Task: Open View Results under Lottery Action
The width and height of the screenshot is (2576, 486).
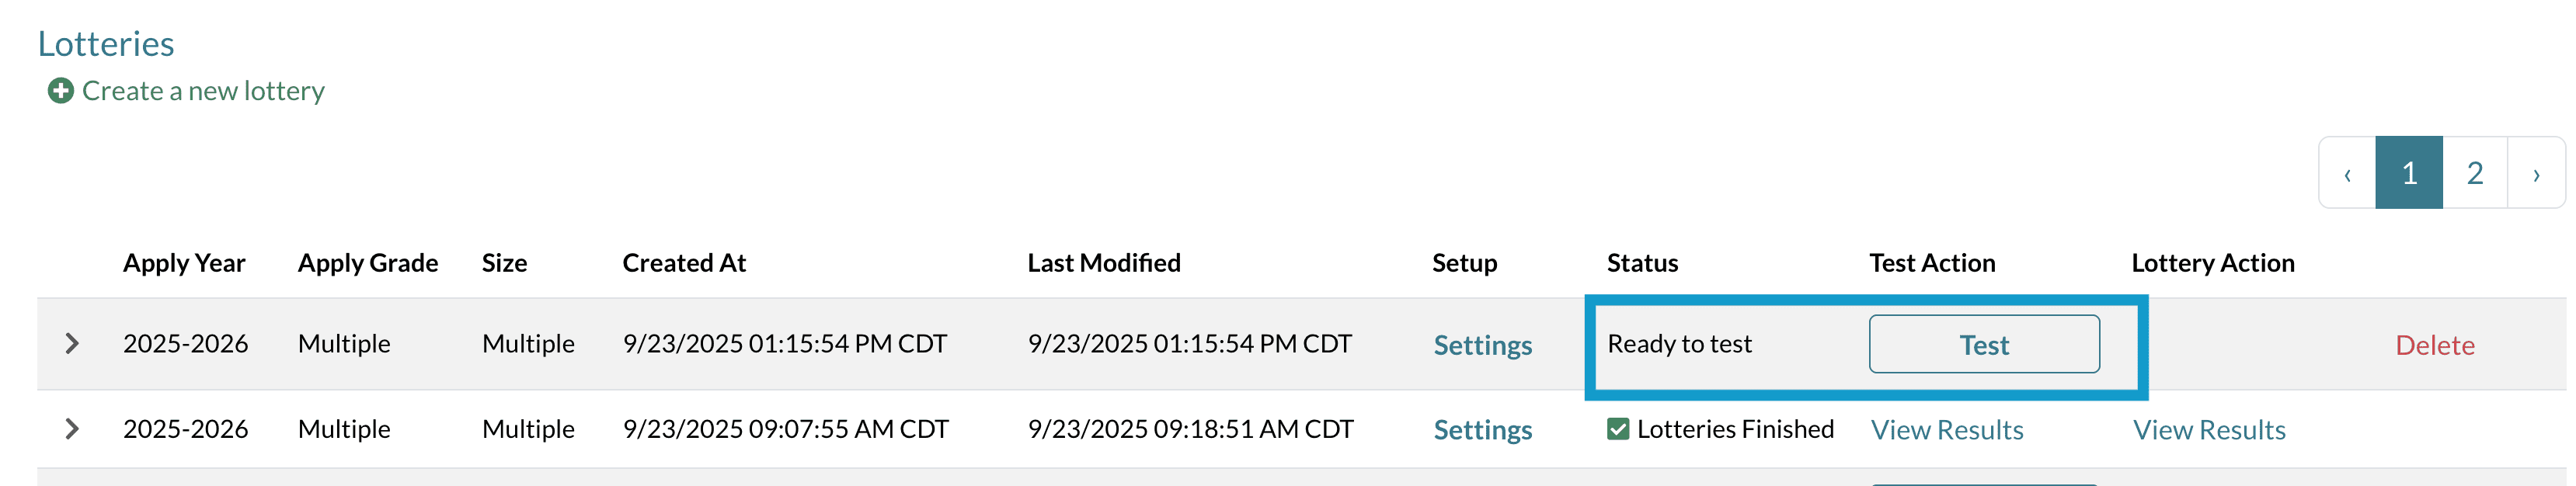Action: [2208, 430]
